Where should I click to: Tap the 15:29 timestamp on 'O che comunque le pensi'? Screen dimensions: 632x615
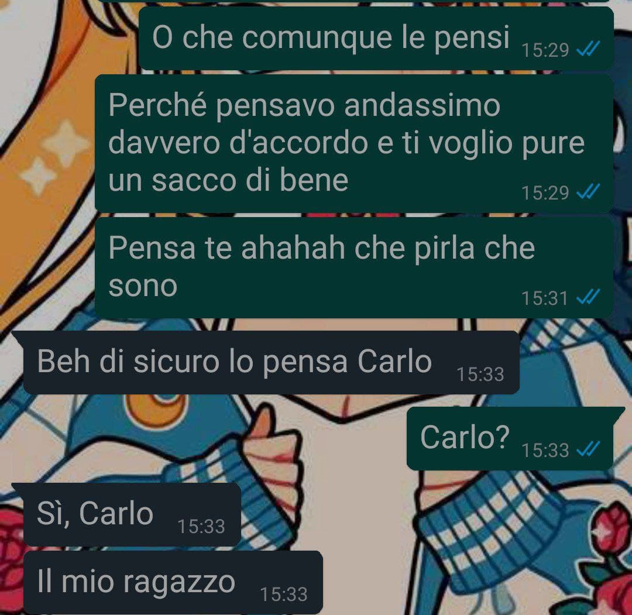point(545,50)
